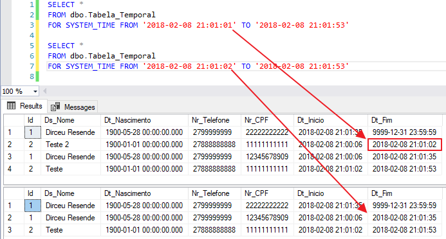
Task: Click highlighted cell 2018-02-08 21:01:02 in Dt_Fim
Action: (x=404, y=145)
